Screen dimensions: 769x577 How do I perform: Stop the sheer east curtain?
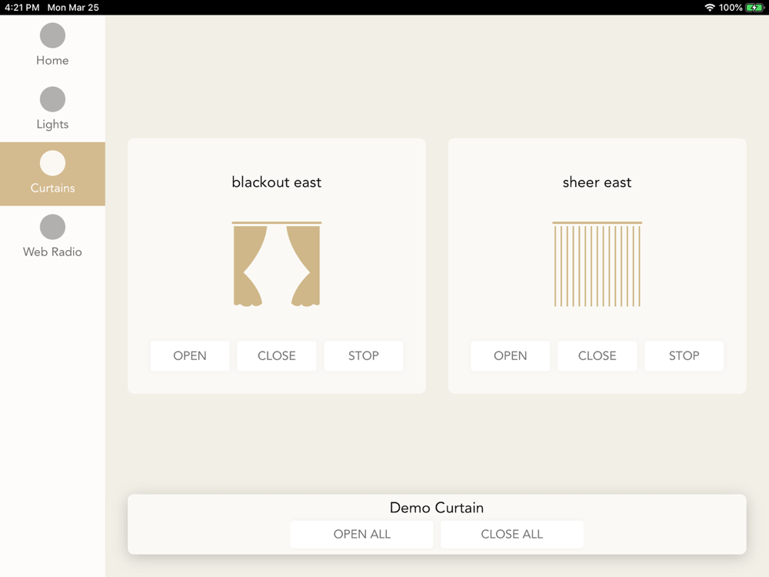684,356
